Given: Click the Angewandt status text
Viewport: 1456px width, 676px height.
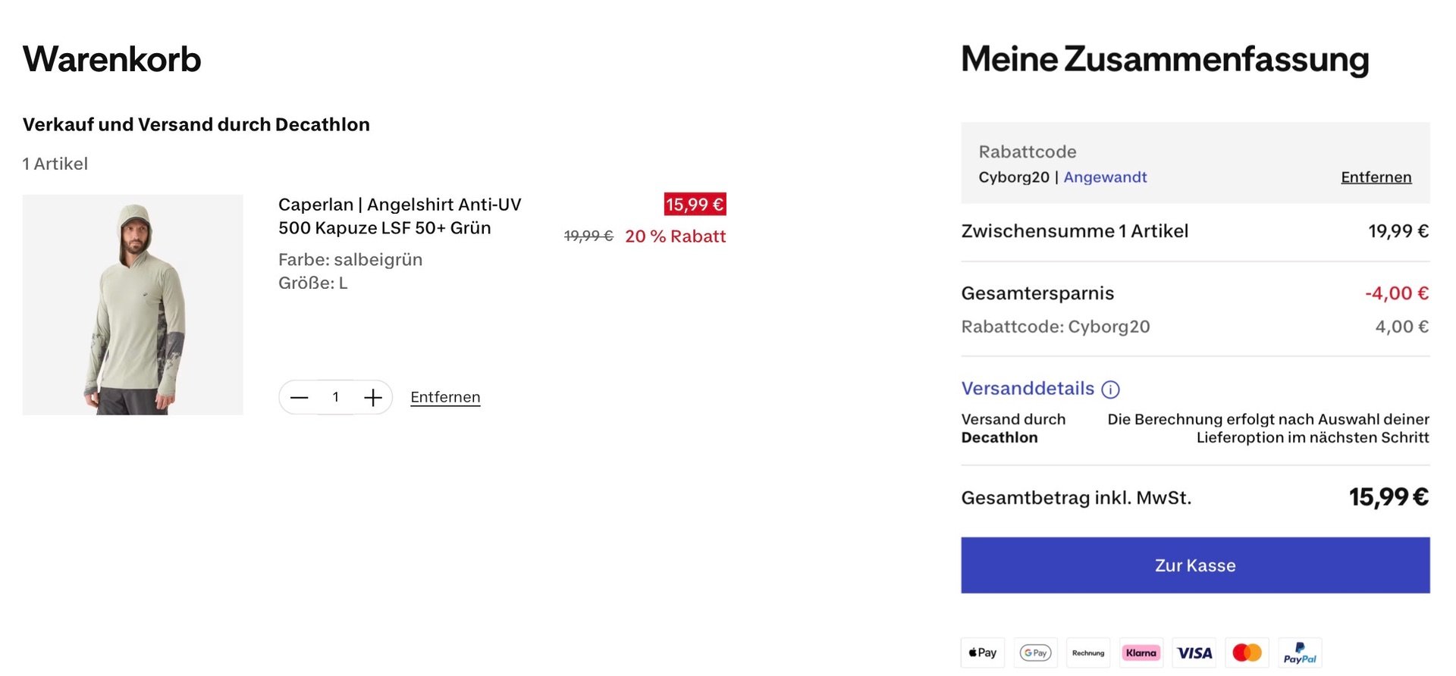Looking at the screenshot, I should 1105,177.
